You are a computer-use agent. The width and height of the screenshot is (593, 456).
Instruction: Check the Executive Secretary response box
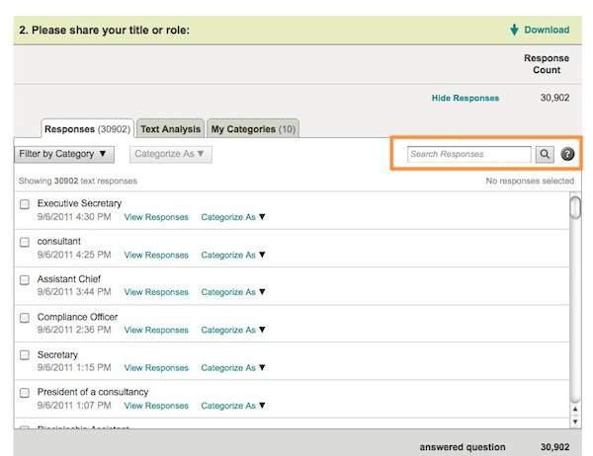[25, 204]
